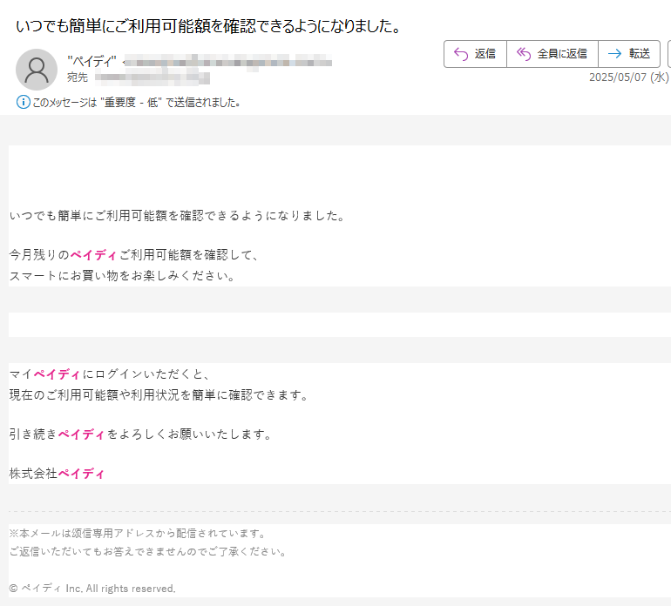Click the ※本メールは送信専用 footer note

tap(138, 534)
